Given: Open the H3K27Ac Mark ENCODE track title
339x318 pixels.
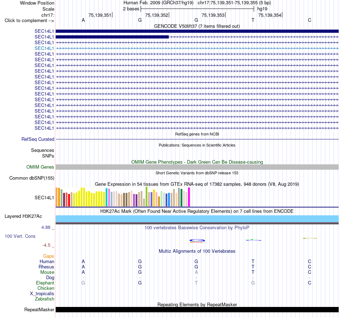Looking at the screenshot, I should [197, 211].
